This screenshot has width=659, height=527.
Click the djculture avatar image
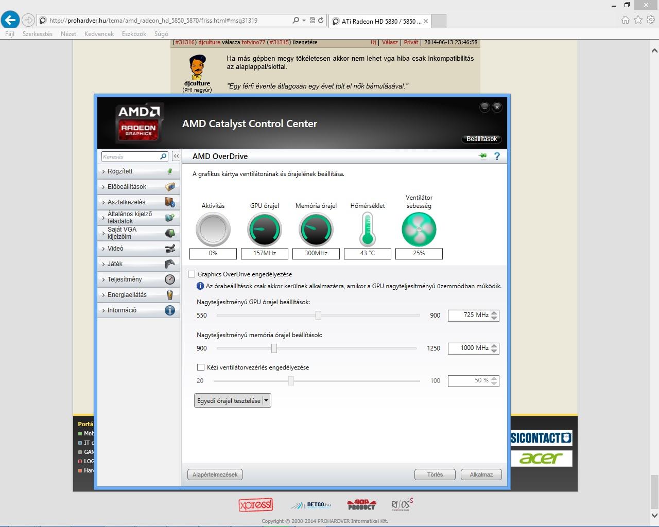[x=197, y=66]
